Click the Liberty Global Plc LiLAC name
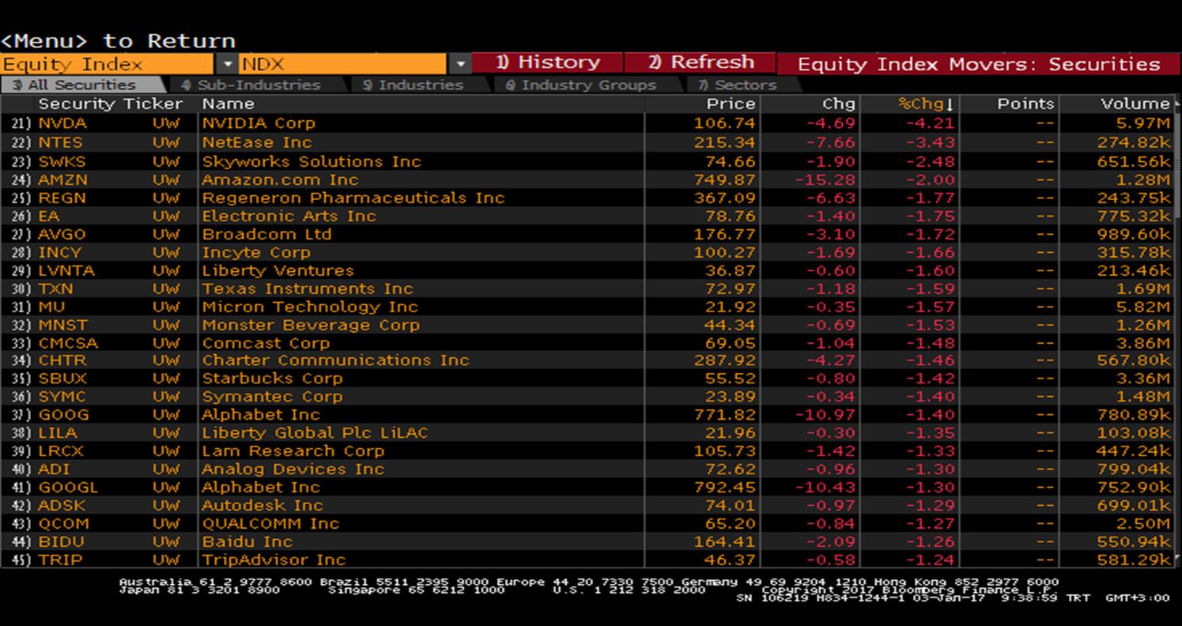Screen dimensions: 1182x626 point(315,432)
